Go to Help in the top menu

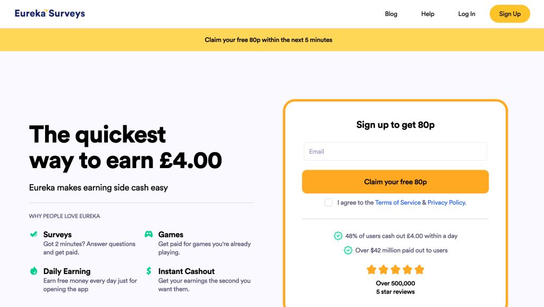tap(428, 14)
